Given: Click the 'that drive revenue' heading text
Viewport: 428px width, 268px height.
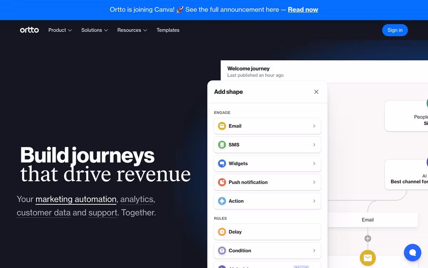Looking at the screenshot, I should pos(106,174).
